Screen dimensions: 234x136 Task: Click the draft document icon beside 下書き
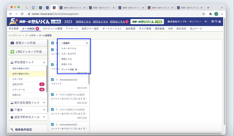[x=12, y=110]
